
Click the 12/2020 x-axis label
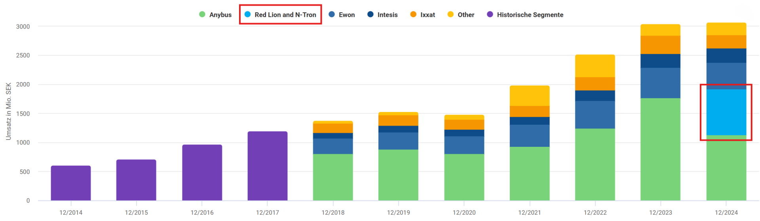[464, 212]
